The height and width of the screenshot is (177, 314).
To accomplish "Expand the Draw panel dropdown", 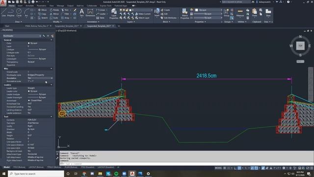I will tap(19, 22).
